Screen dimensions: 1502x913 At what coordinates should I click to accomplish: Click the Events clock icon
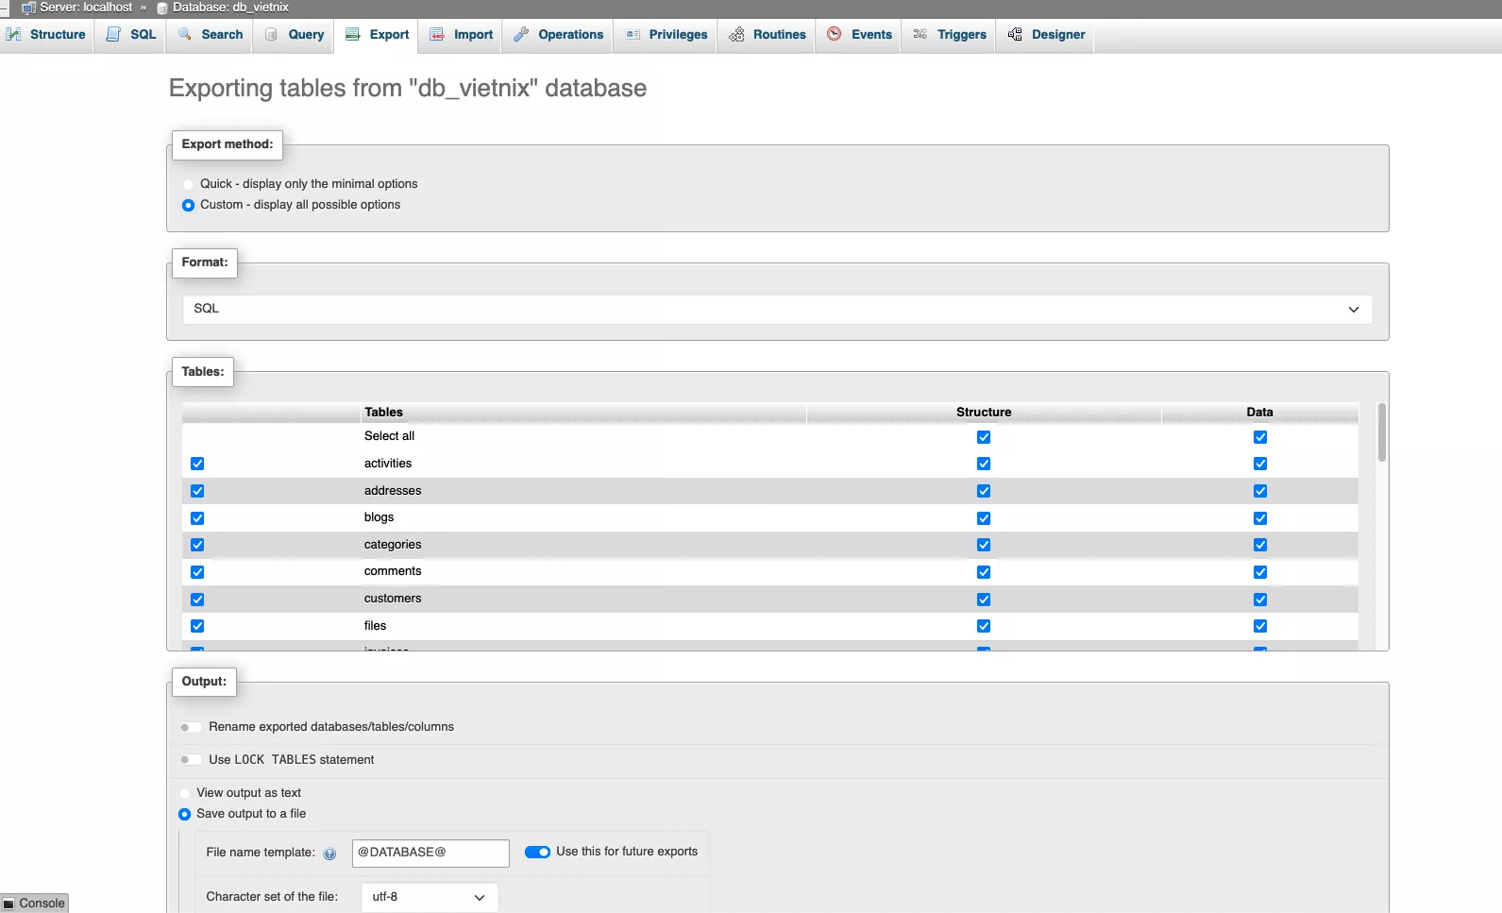pos(835,34)
